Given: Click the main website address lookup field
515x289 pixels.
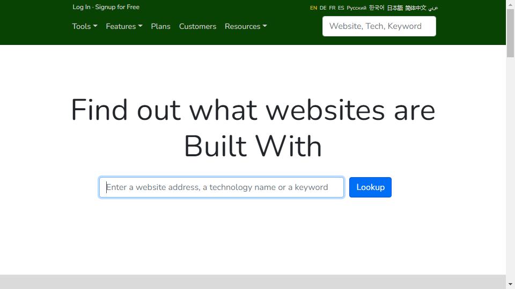Looking at the screenshot, I should [222, 187].
